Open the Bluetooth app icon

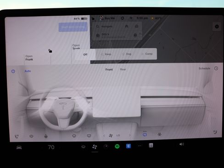129,146
